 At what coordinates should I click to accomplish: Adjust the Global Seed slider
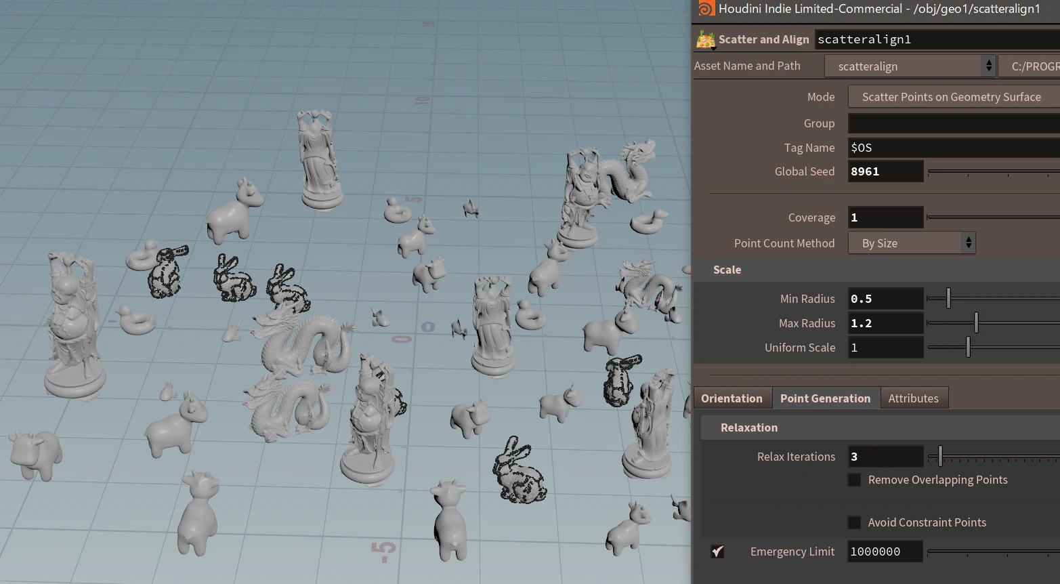click(994, 172)
